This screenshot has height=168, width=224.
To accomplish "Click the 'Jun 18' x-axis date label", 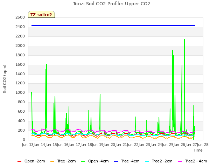I will click(86, 145).
